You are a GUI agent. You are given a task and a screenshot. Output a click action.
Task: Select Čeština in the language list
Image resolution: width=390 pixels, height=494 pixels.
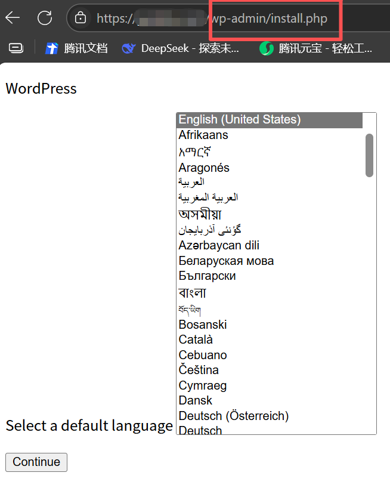click(270, 370)
